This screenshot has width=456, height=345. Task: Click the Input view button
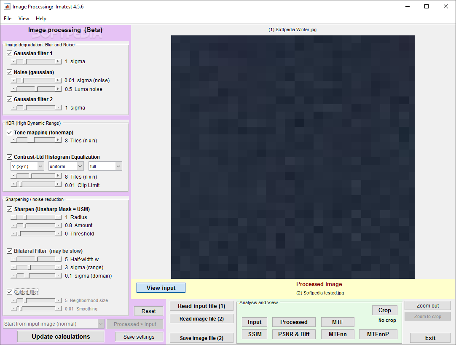(255, 322)
